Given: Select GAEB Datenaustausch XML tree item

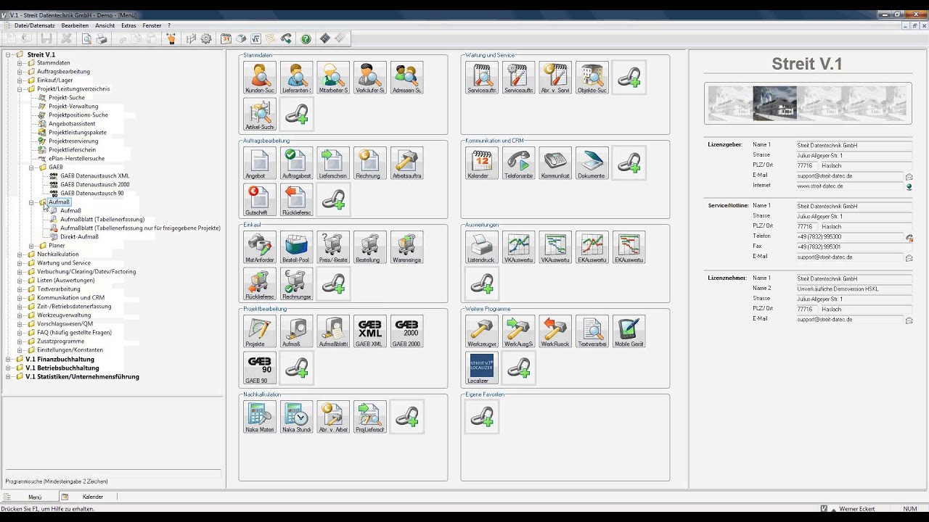Looking at the screenshot, I should [95, 176].
